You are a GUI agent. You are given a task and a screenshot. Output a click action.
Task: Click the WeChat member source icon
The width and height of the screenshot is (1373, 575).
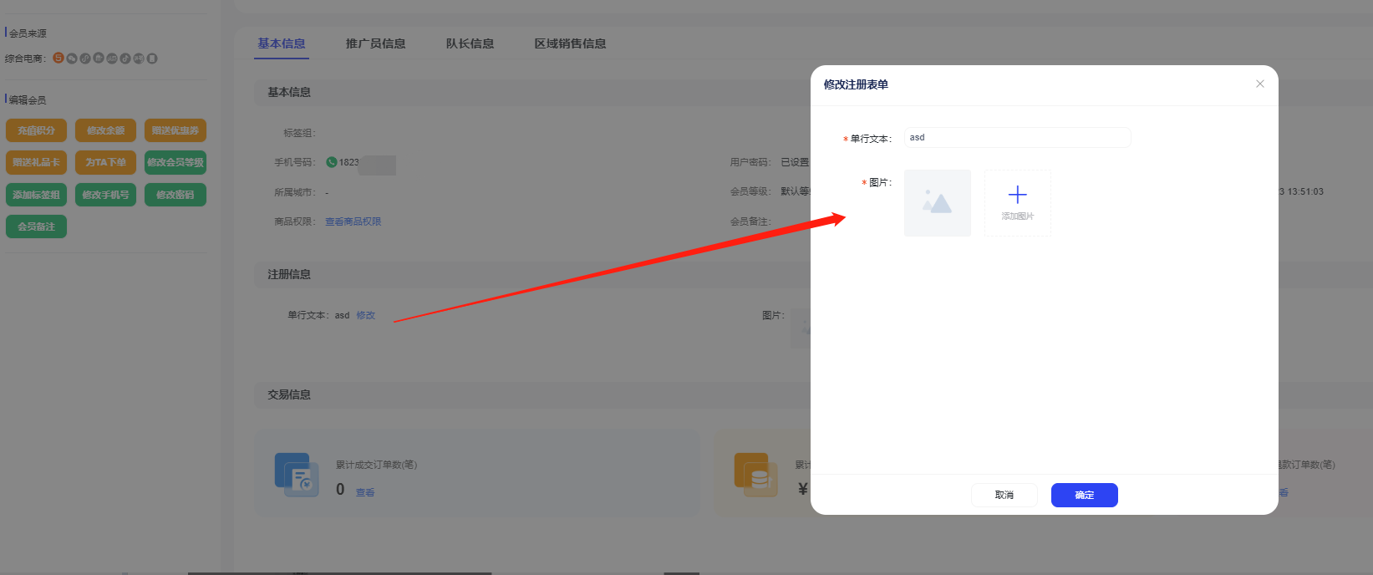pos(72,59)
